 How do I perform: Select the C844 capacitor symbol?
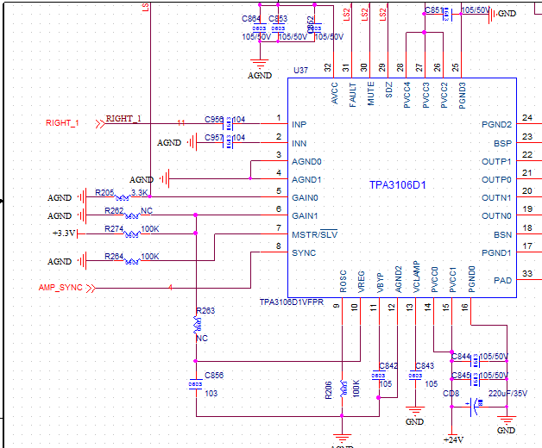(476, 361)
